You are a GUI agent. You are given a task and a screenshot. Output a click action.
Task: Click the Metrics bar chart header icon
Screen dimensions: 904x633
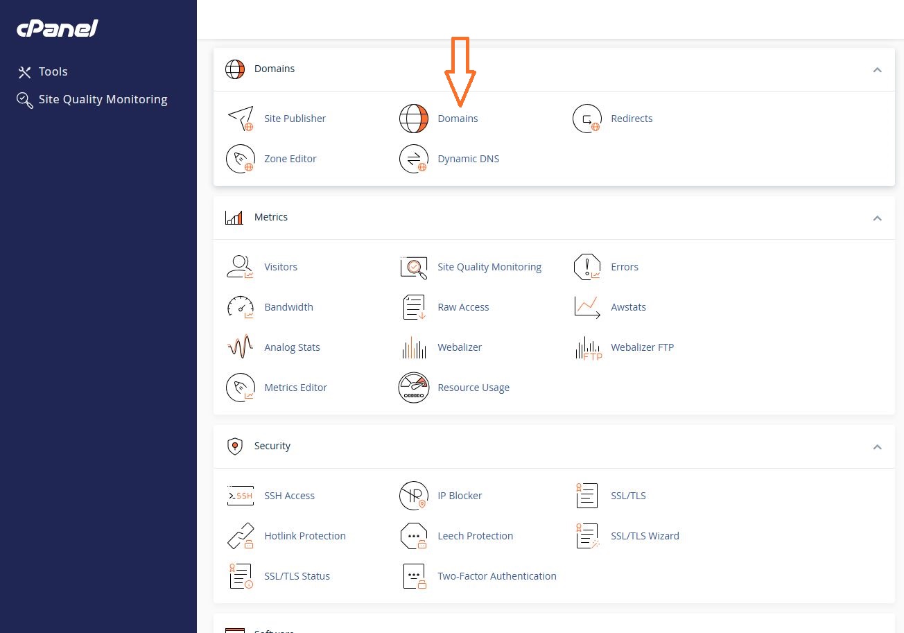click(234, 218)
